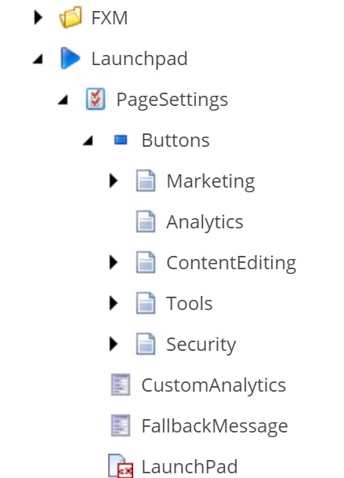Select the FallbackMessage item label
This screenshot has width=344, height=478.
pyautogui.click(x=215, y=426)
